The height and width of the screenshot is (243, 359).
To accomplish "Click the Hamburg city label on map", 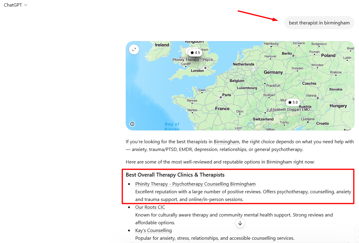I will pos(271,43).
